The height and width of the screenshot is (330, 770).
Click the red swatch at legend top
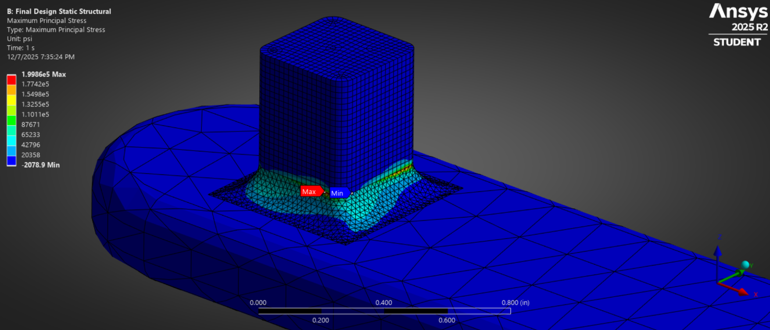click(11, 80)
